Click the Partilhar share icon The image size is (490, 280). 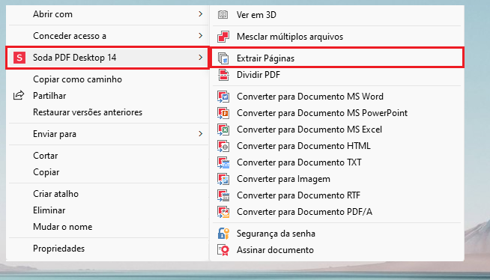click(x=19, y=95)
